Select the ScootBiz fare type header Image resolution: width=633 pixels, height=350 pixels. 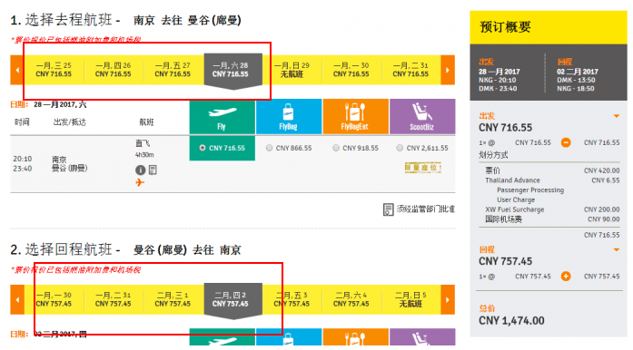(x=422, y=117)
